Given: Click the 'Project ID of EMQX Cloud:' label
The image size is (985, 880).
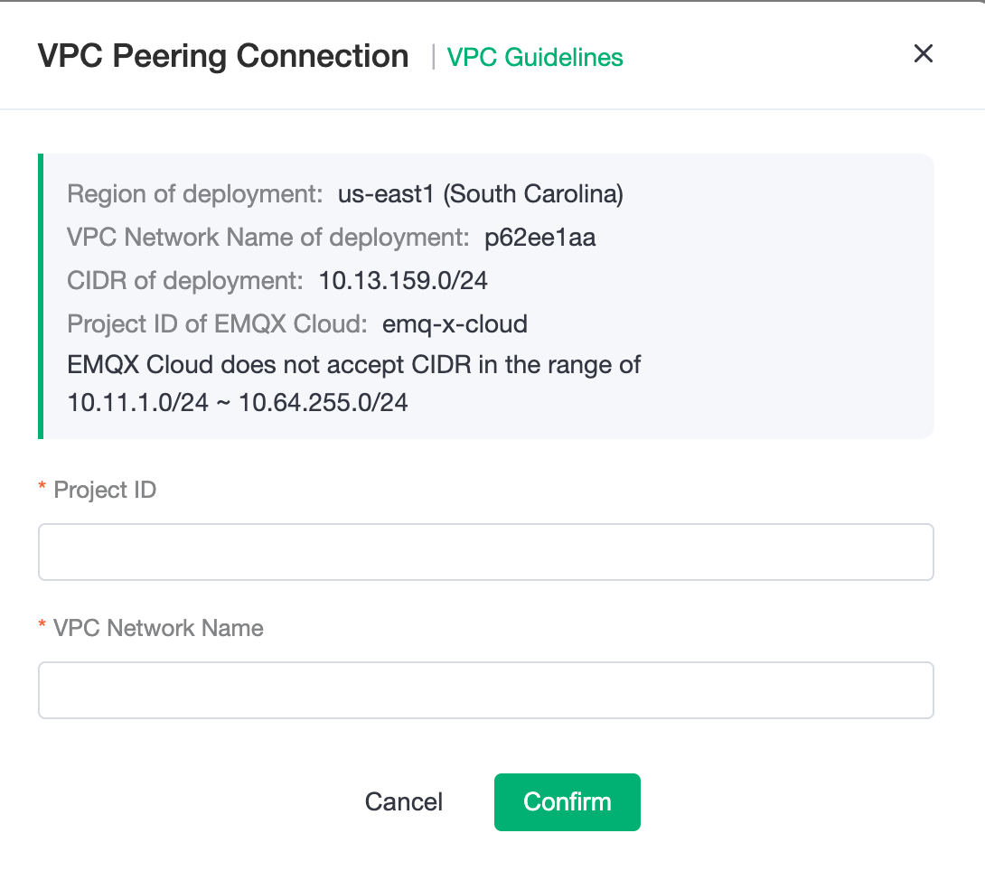Looking at the screenshot, I should pyautogui.click(x=217, y=323).
